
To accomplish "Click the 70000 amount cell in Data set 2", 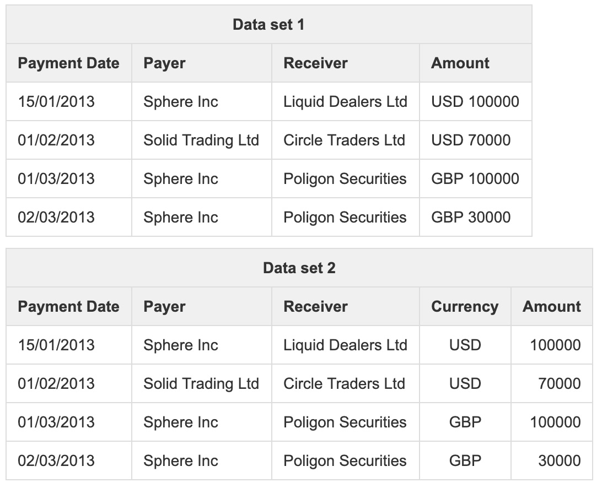I will (x=559, y=384).
